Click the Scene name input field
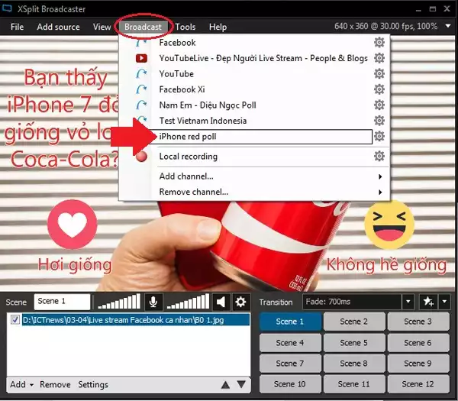The height and width of the screenshot is (401, 458). point(62,302)
